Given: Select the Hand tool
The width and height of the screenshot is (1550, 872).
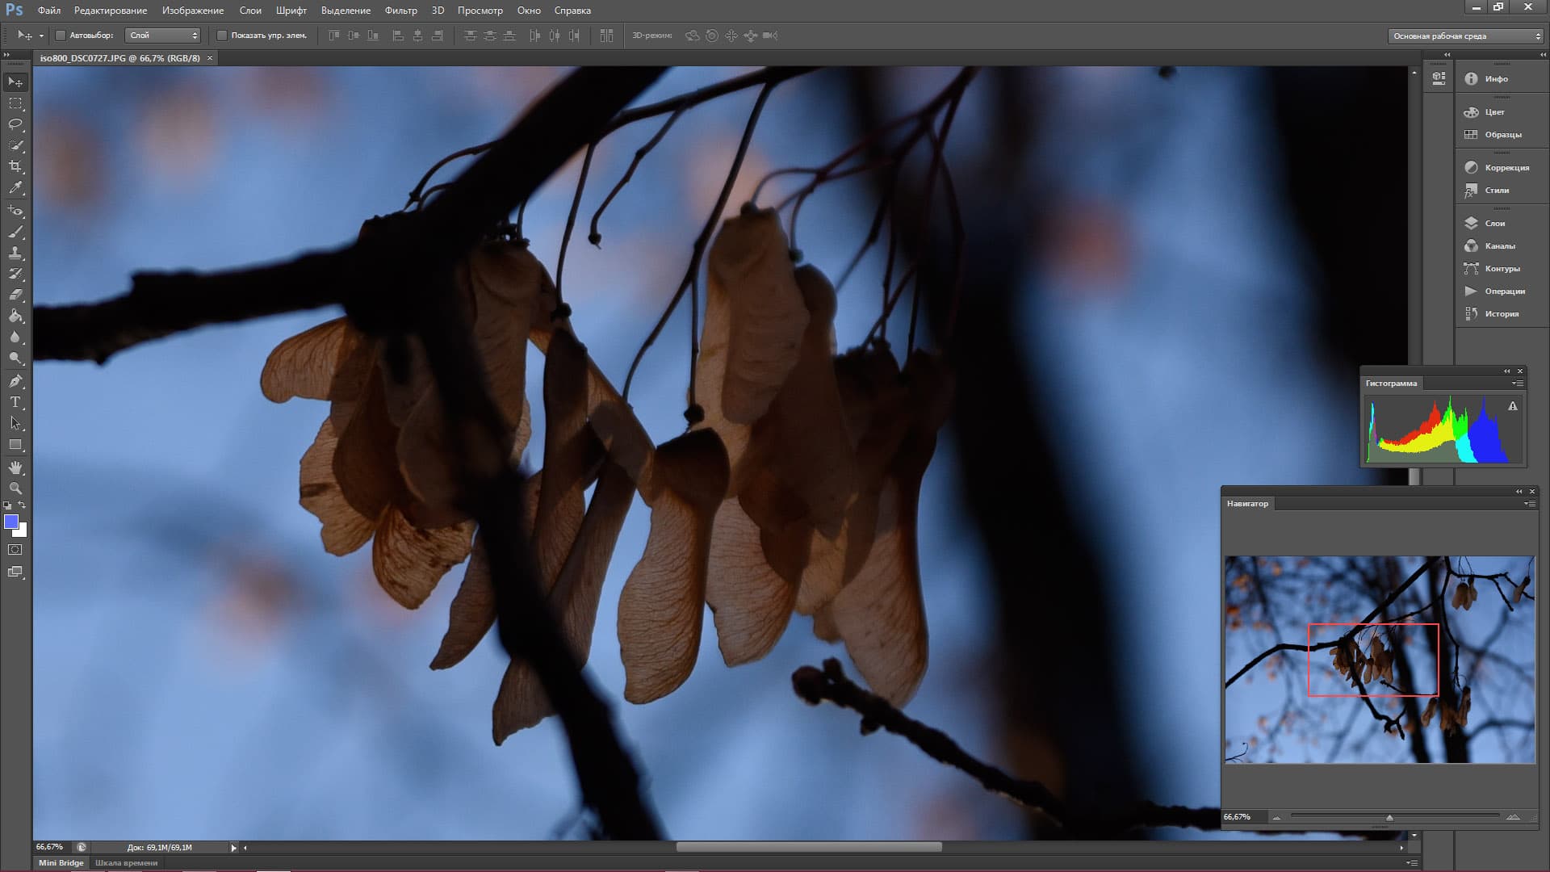Looking at the screenshot, I should [15, 467].
